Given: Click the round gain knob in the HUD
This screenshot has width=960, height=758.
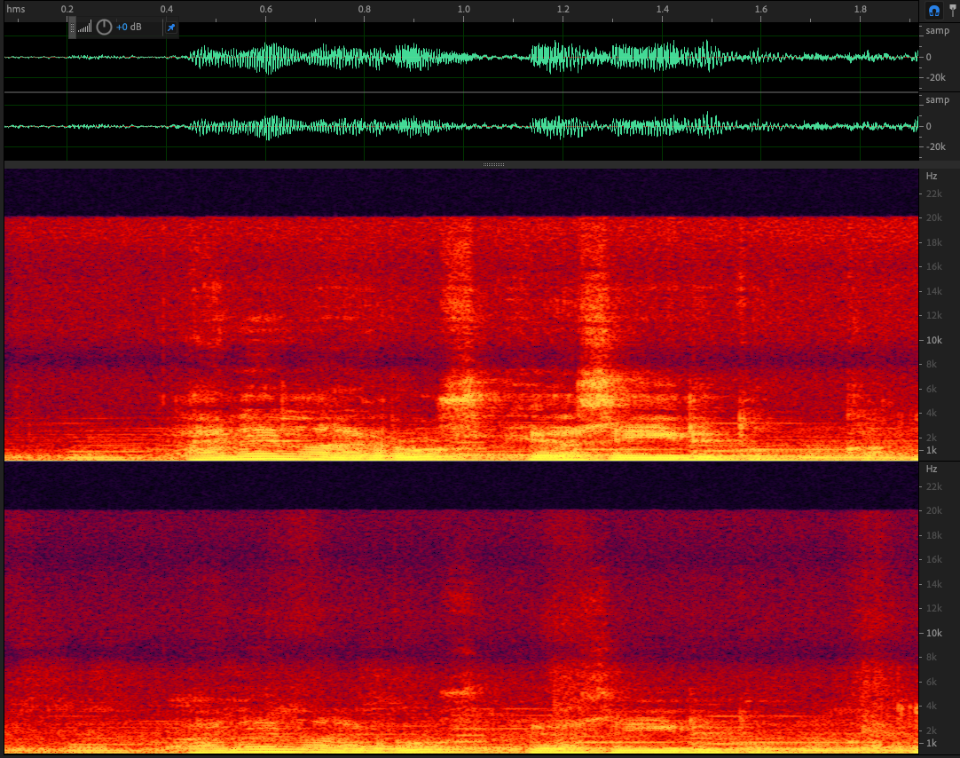Looking at the screenshot, I should 104,27.
